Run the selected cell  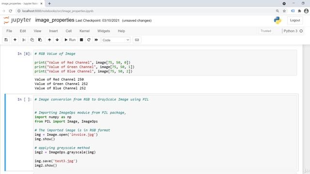coord(70,40)
